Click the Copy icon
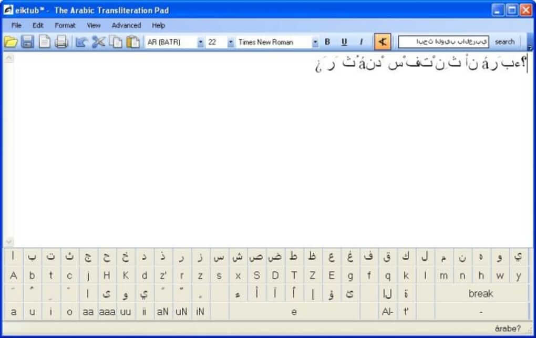The width and height of the screenshot is (536, 338). point(116,42)
